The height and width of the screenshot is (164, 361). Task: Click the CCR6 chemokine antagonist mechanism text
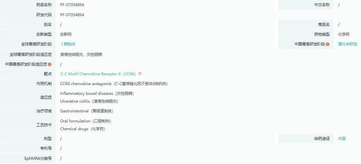tap(114, 84)
